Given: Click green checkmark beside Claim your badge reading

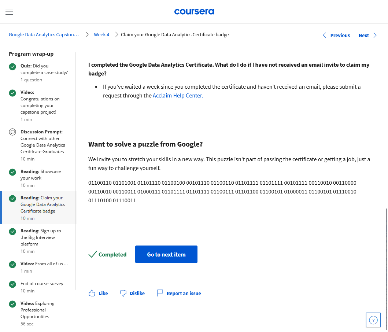Looking at the screenshot, I should pos(12,198).
